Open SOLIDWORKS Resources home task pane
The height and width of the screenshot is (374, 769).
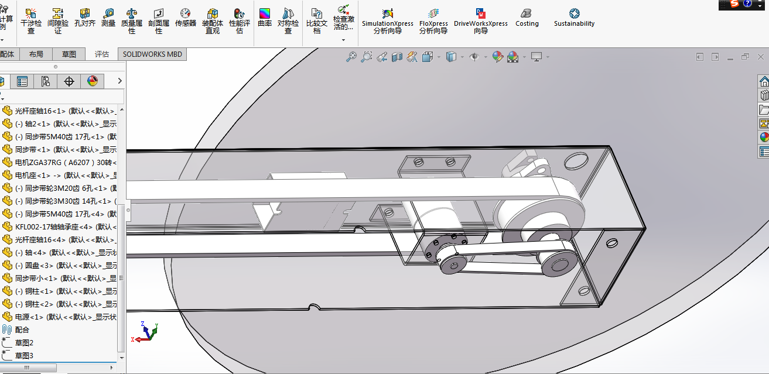coord(764,81)
